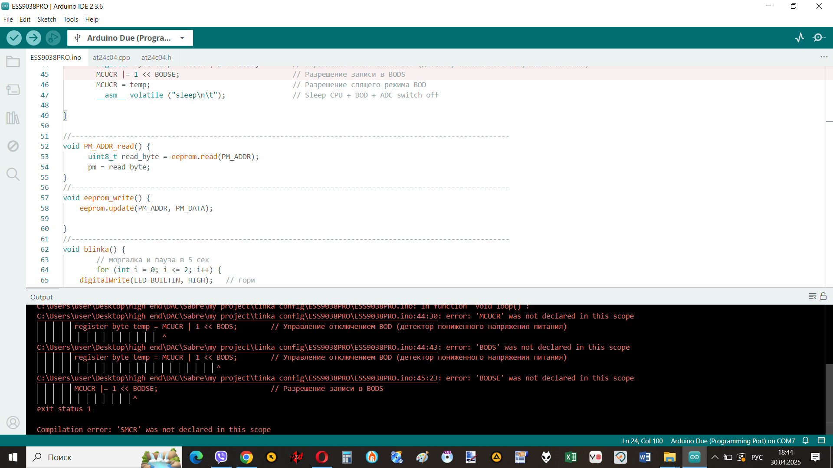This screenshot has width=833, height=468.
Task: Click Ln 24, Col 100 in status bar
Action: [642, 441]
